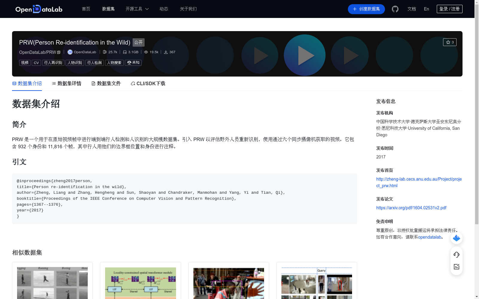This screenshot has width=479, height=299.
Task: Click the 视频 tag
Action: pyautogui.click(x=25, y=63)
